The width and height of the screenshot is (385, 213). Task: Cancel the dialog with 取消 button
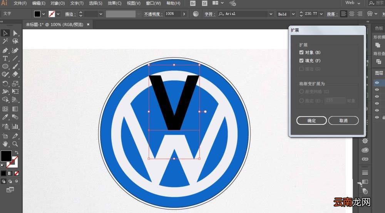343,121
